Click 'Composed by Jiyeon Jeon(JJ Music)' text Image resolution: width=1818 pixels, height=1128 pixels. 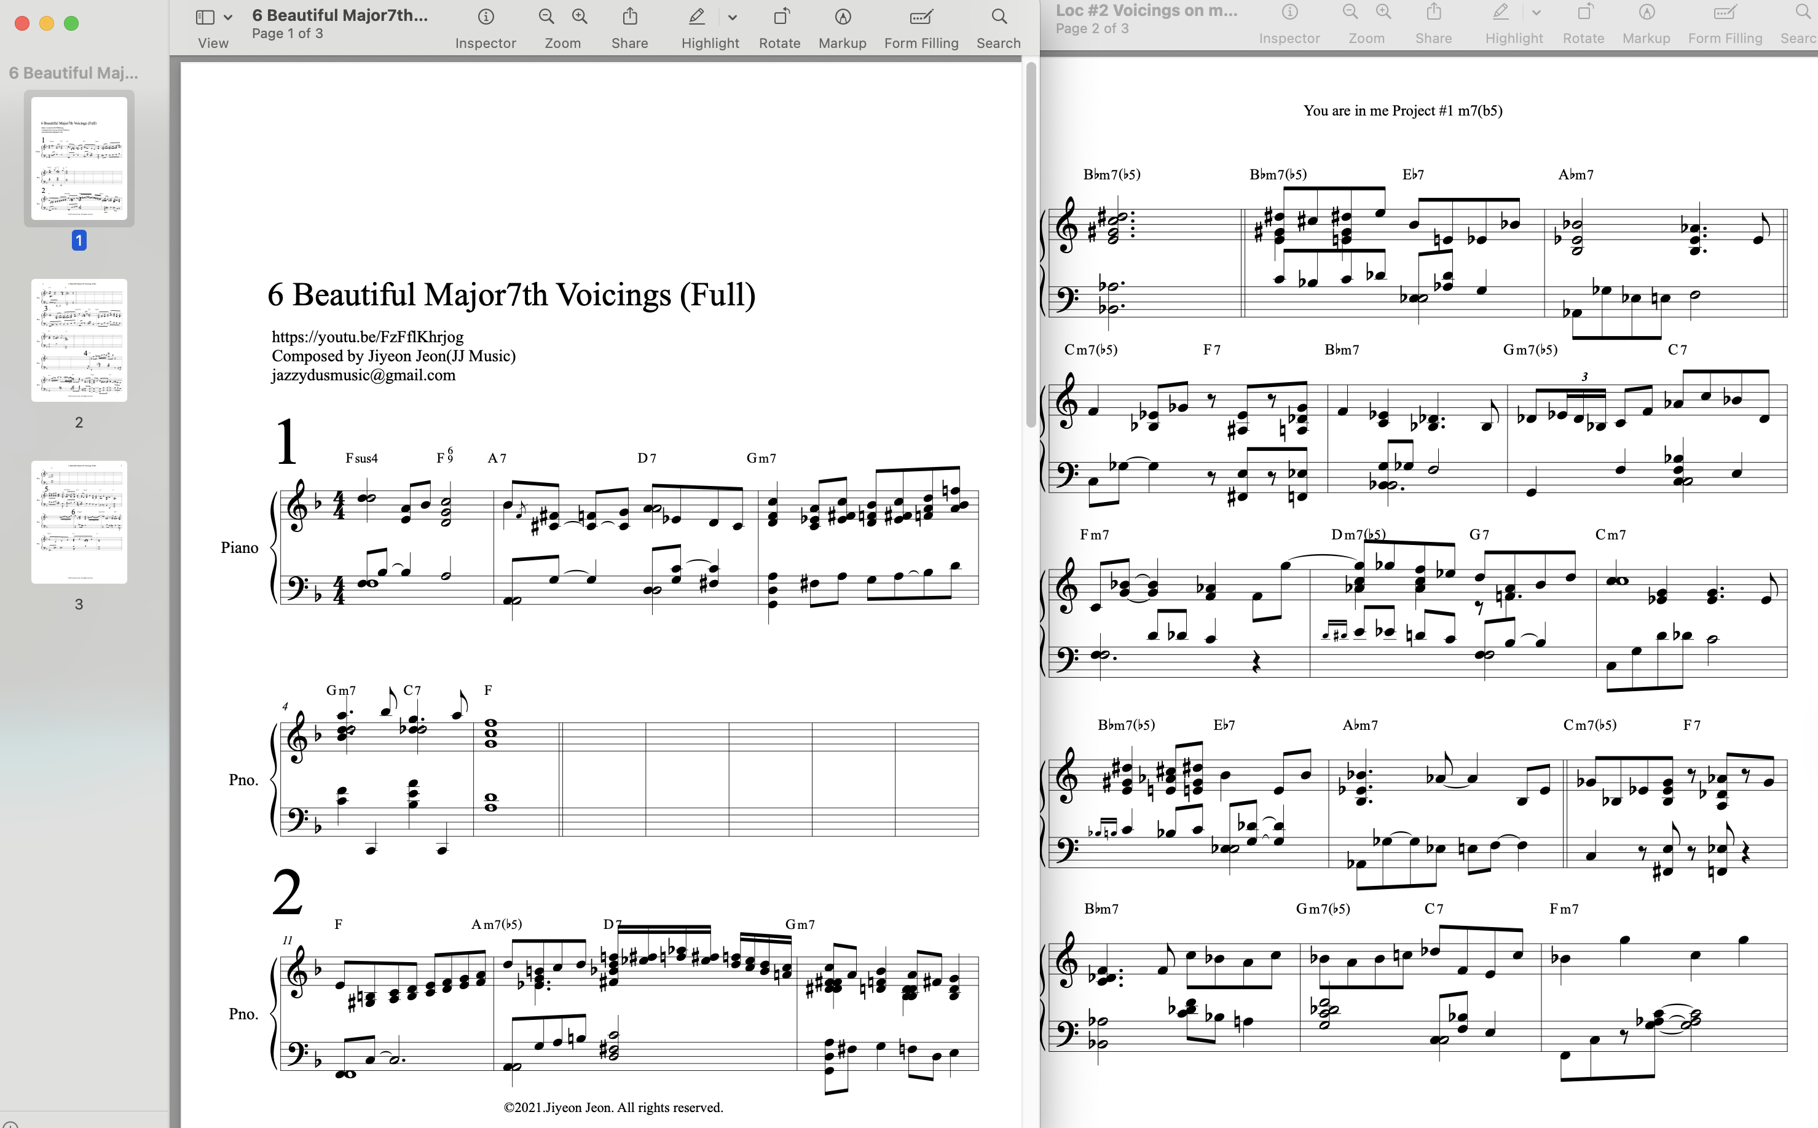393,356
